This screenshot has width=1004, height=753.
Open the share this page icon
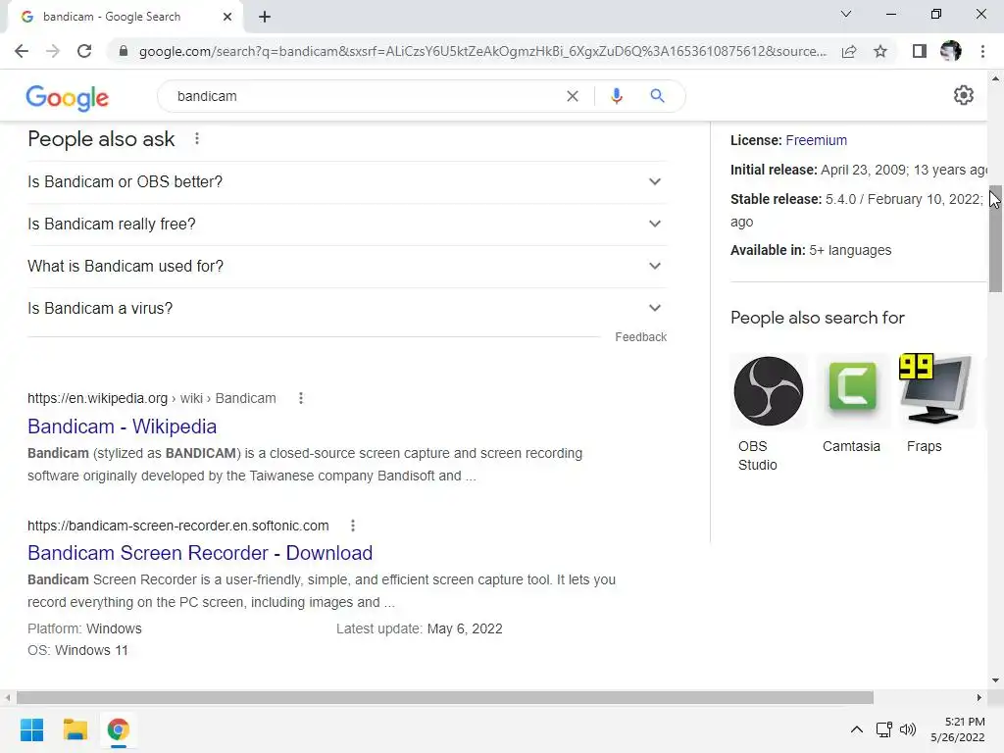pos(849,51)
